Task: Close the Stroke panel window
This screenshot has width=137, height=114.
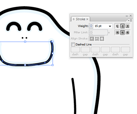Action: (x=131, y=16)
